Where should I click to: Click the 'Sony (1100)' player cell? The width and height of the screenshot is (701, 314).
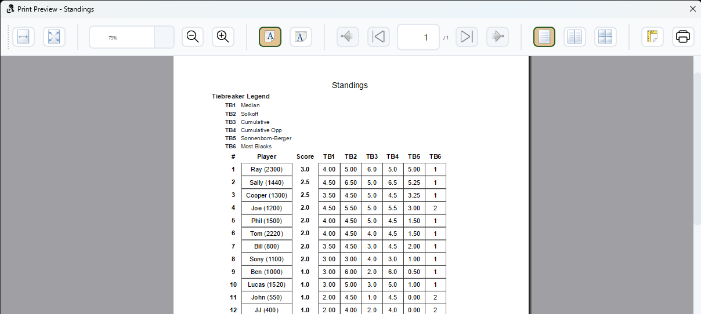pyautogui.click(x=267, y=259)
